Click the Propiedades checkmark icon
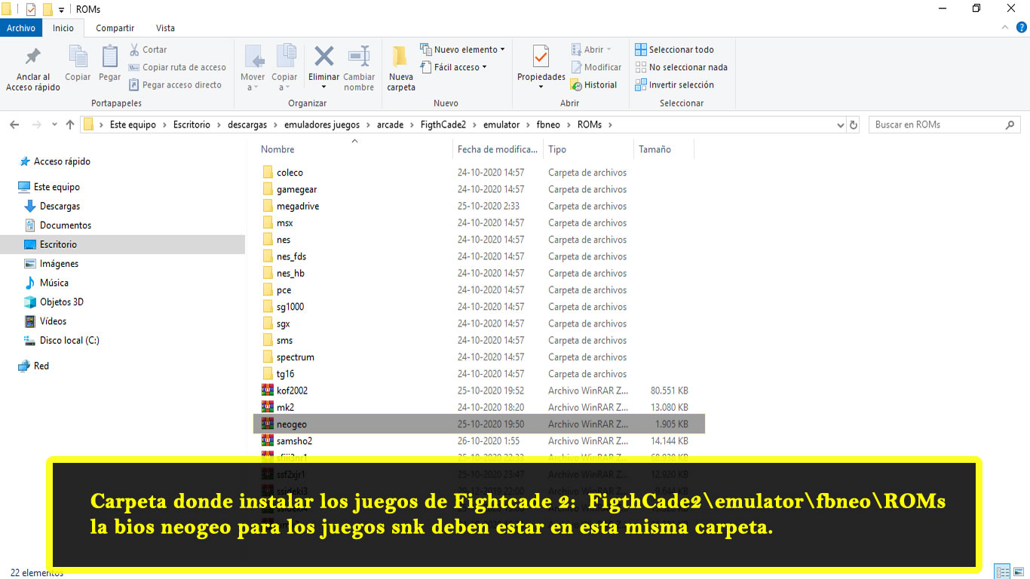Screen dimensions: 1030x579 click(x=541, y=57)
